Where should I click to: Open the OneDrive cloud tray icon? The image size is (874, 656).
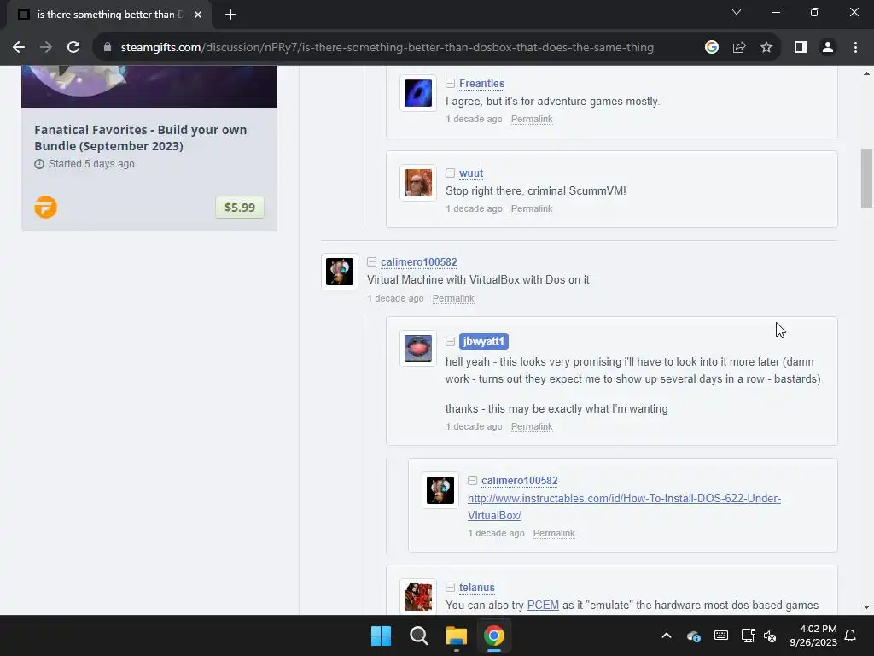(x=693, y=635)
